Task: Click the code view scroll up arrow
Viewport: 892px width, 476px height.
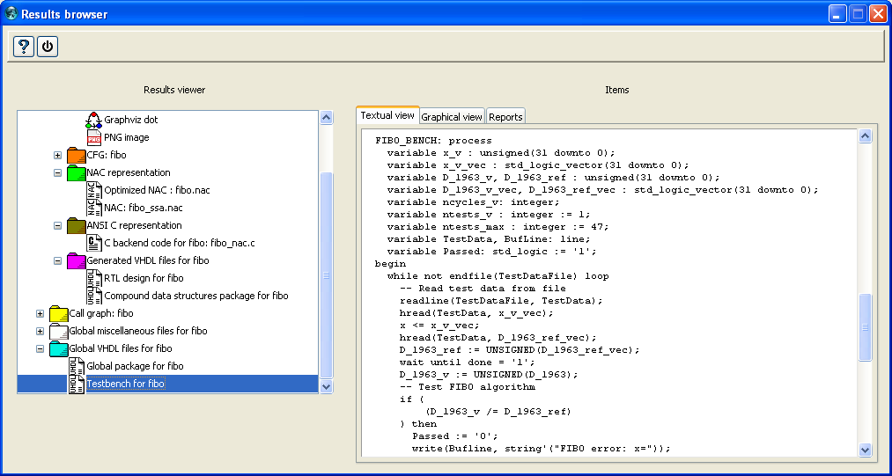Action: coord(866,135)
